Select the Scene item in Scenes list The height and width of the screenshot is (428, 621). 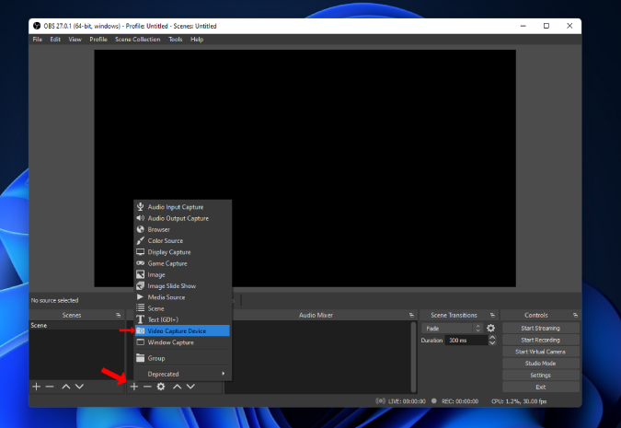pos(76,325)
